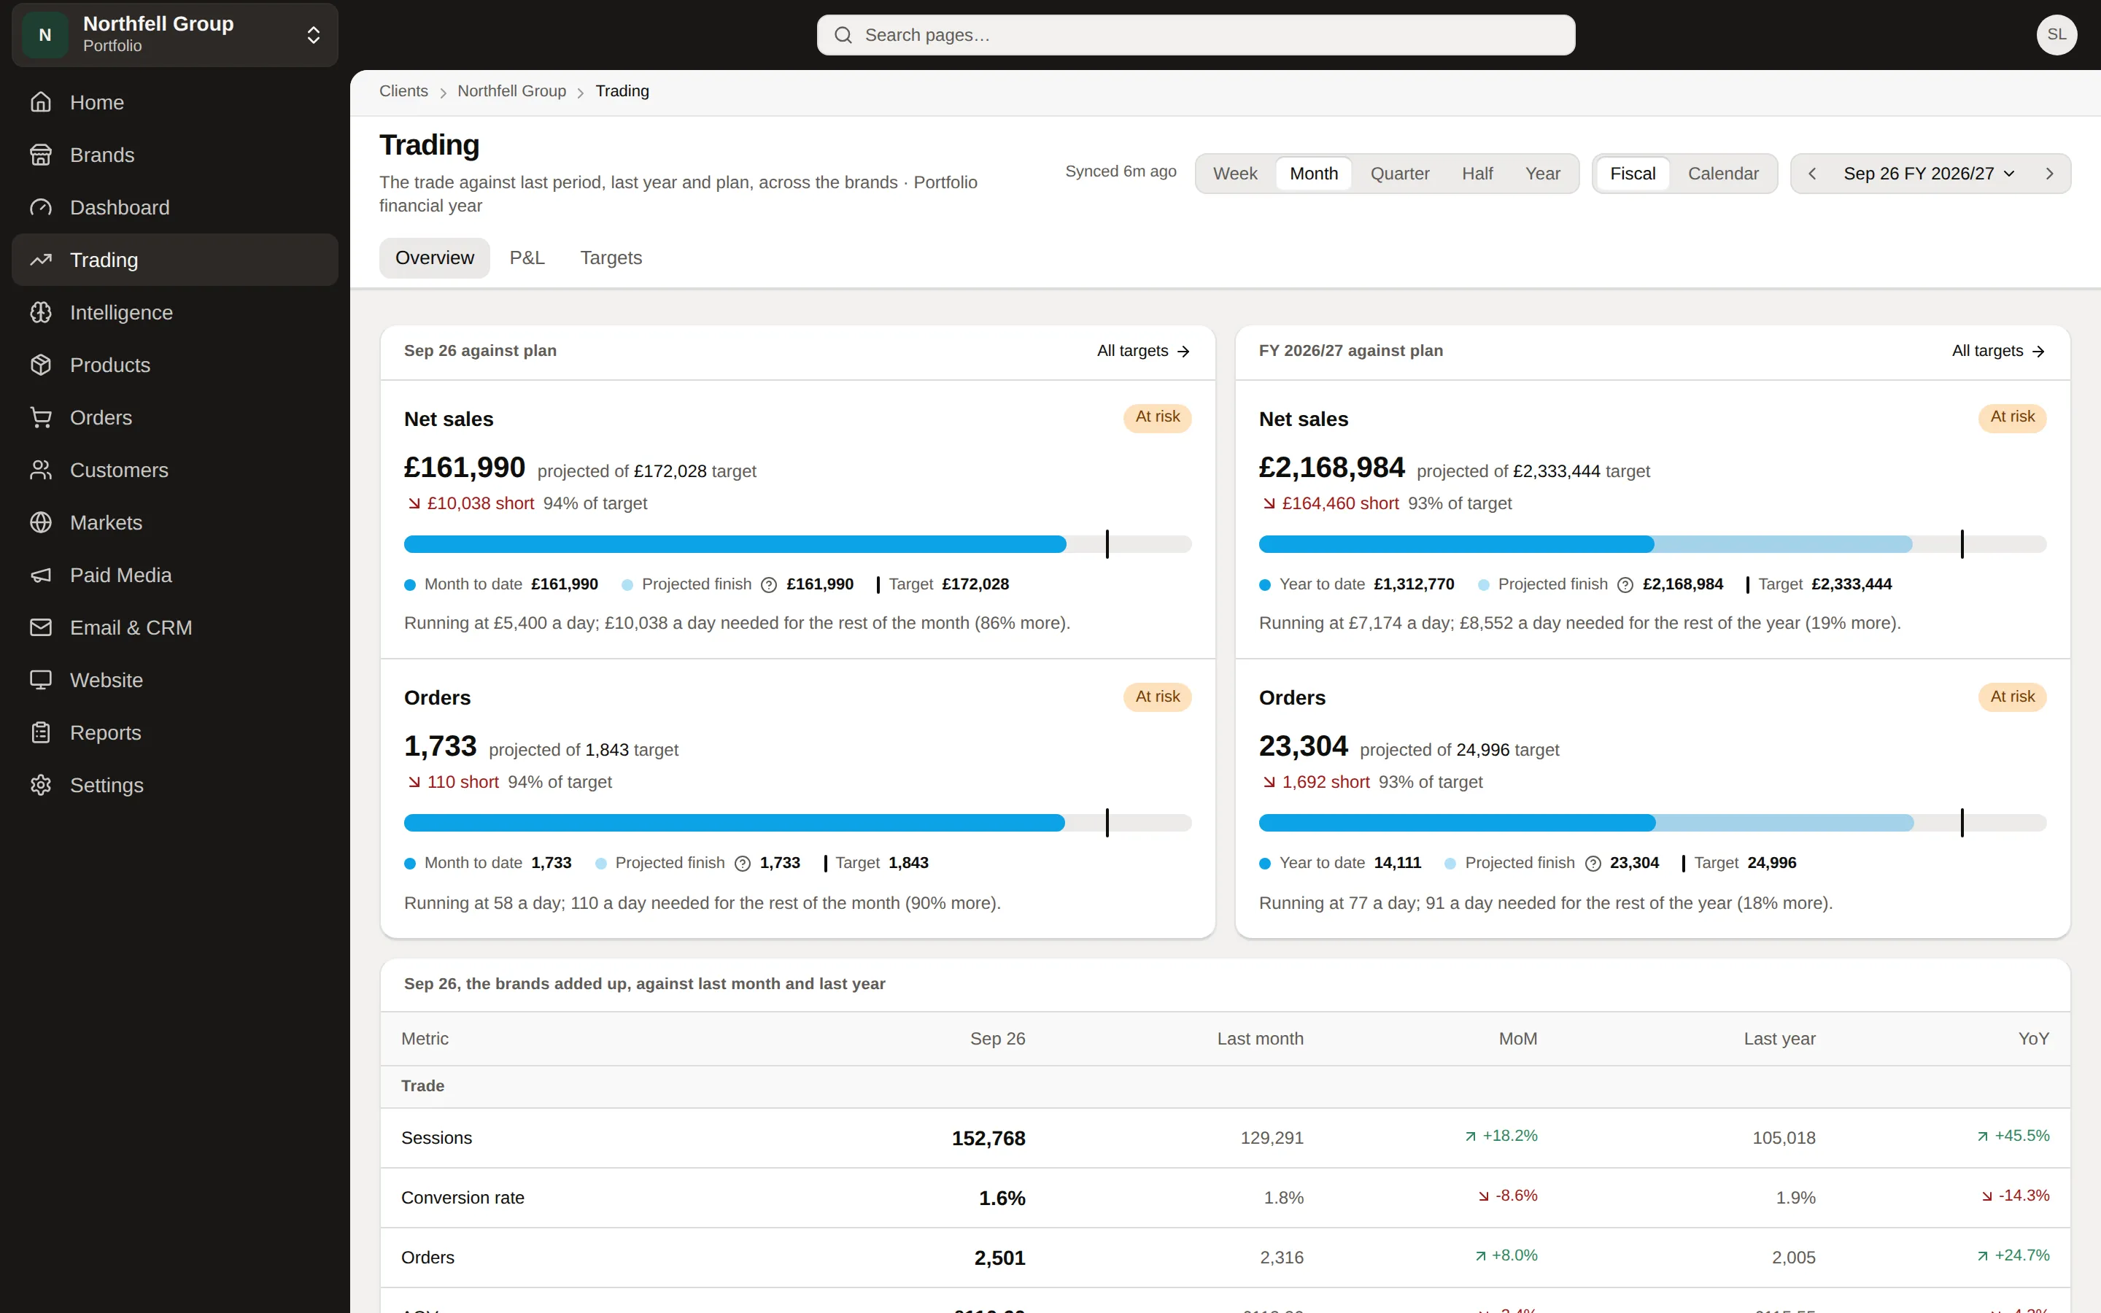Viewport: 2101px width, 1313px height.
Task: Switch to the P&L tab
Action: point(527,258)
